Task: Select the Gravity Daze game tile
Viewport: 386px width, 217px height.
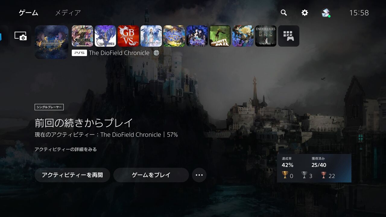Action: [x=220, y=36]
